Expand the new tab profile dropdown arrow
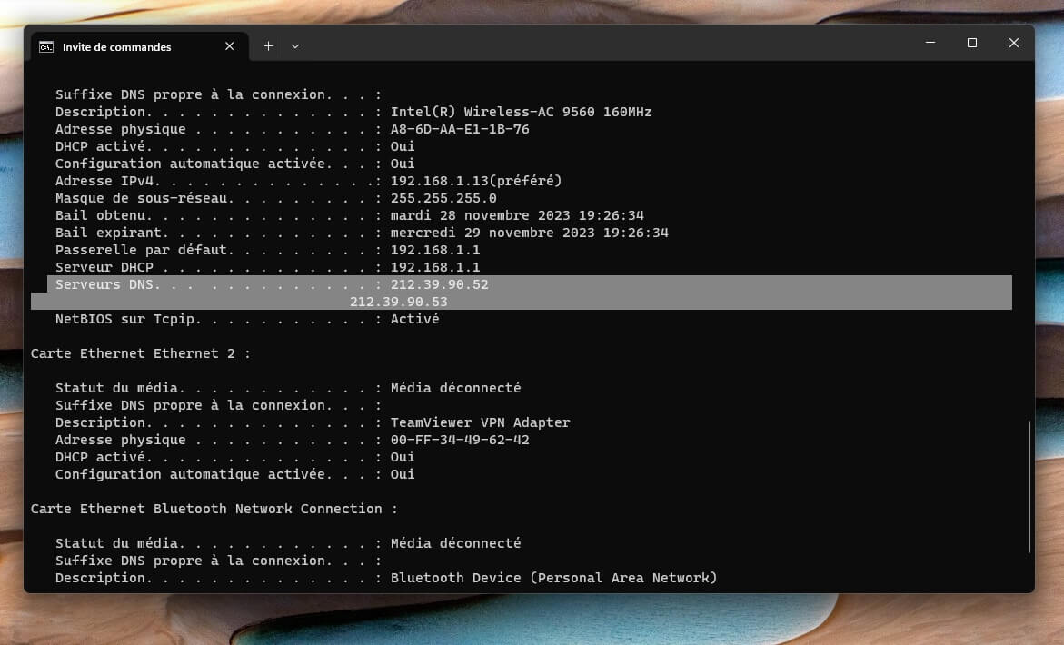 pos(295,46)
